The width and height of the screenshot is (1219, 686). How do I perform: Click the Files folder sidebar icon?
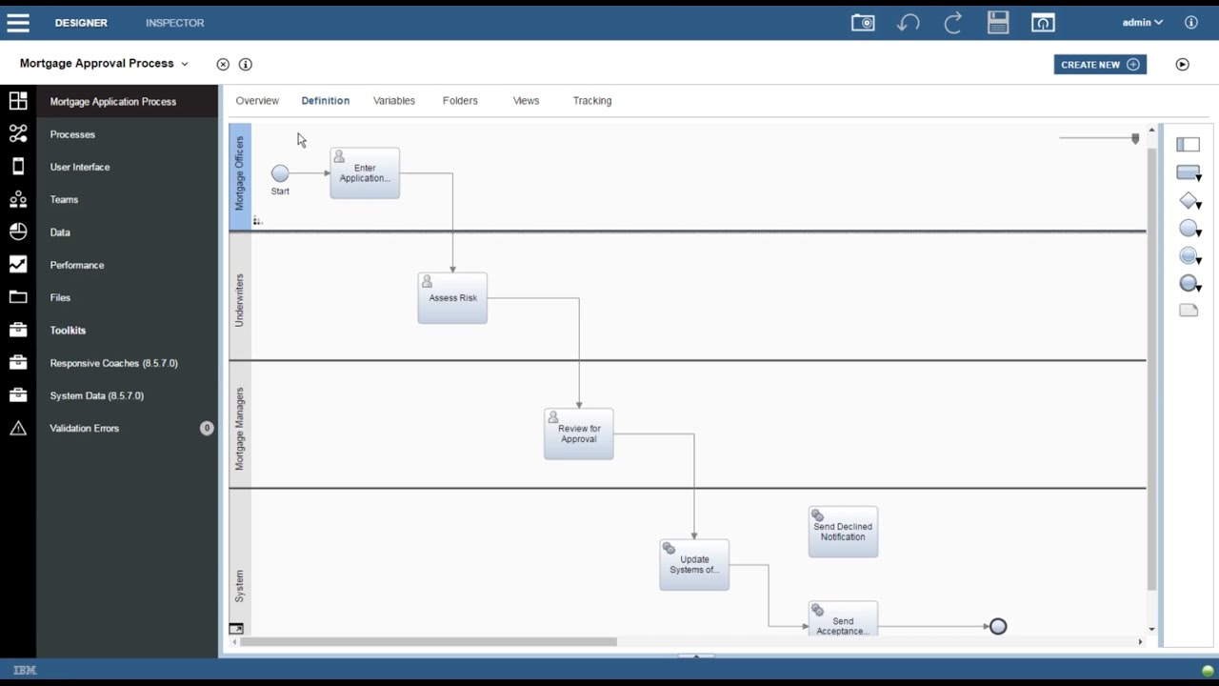pos(18,297)
